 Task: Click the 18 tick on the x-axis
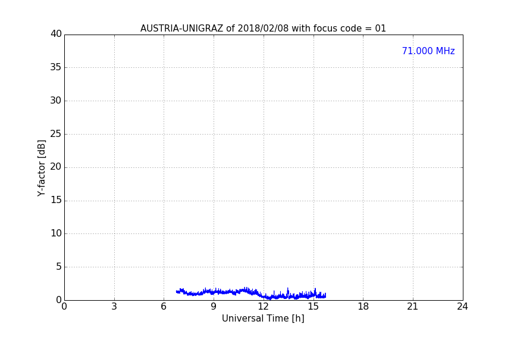click(x=363, y=307)
